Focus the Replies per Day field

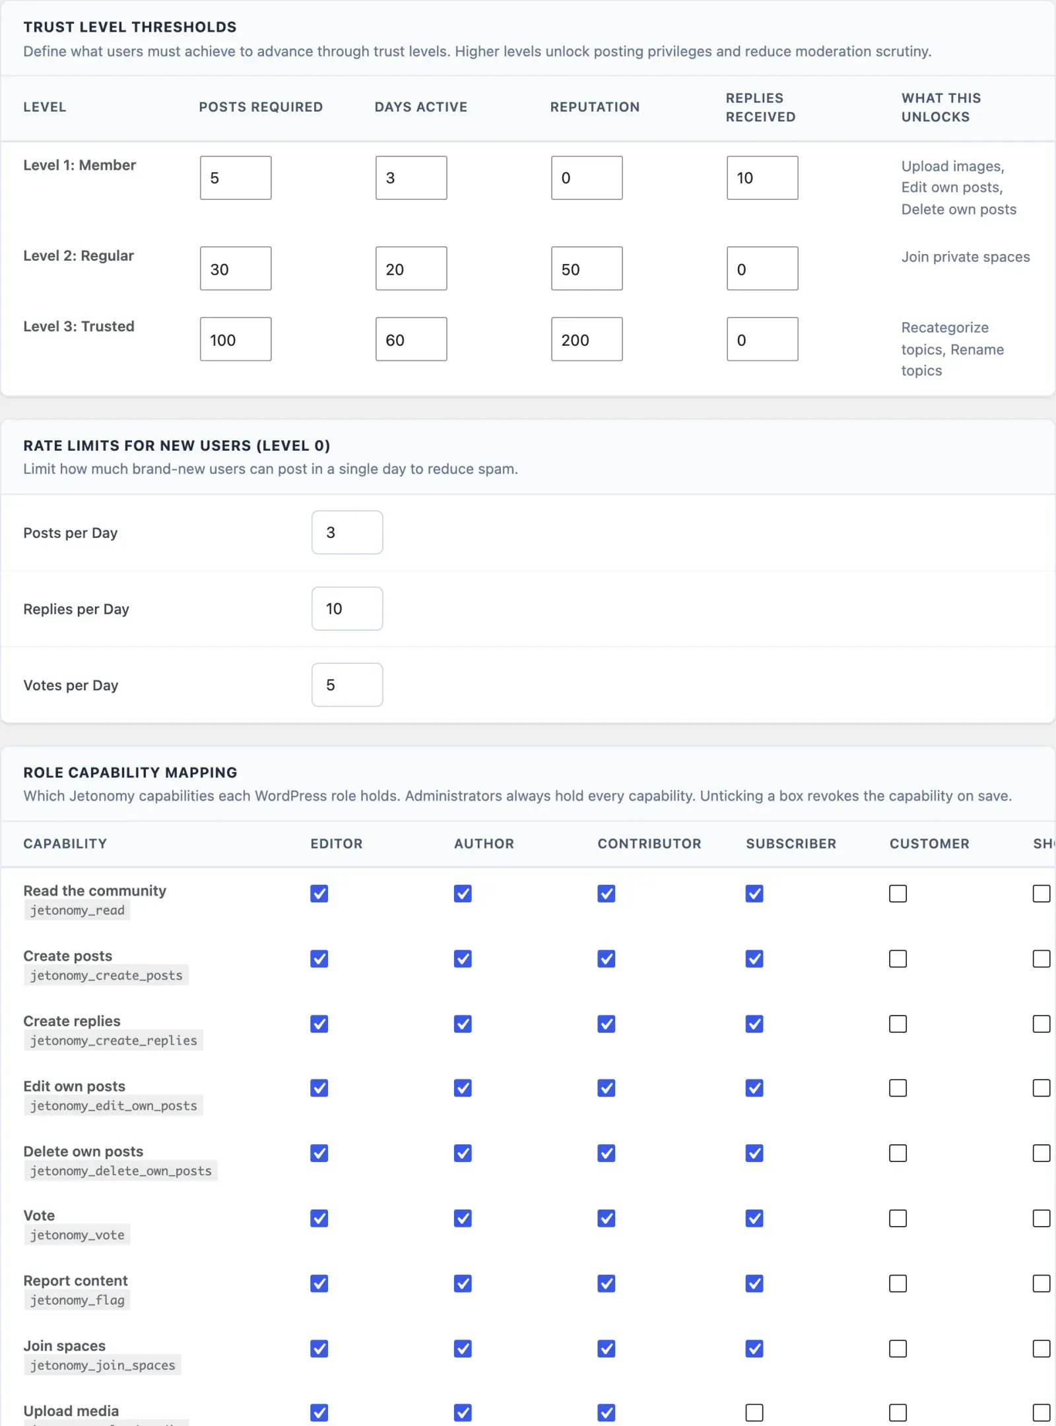(x=347, y=608)
